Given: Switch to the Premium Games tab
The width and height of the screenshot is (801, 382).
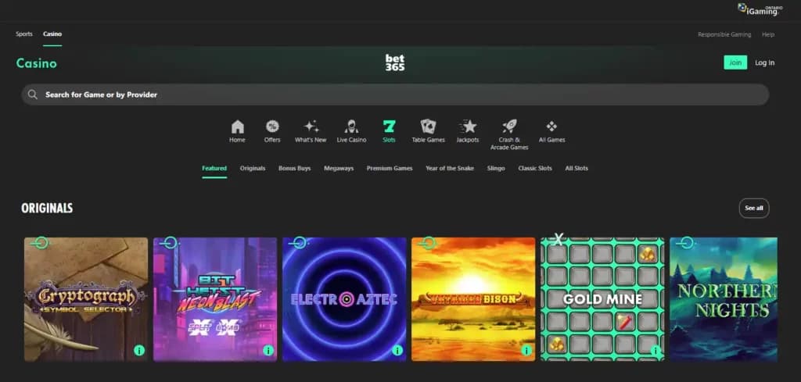Looking at the screenshot, I should coord(390,168).
